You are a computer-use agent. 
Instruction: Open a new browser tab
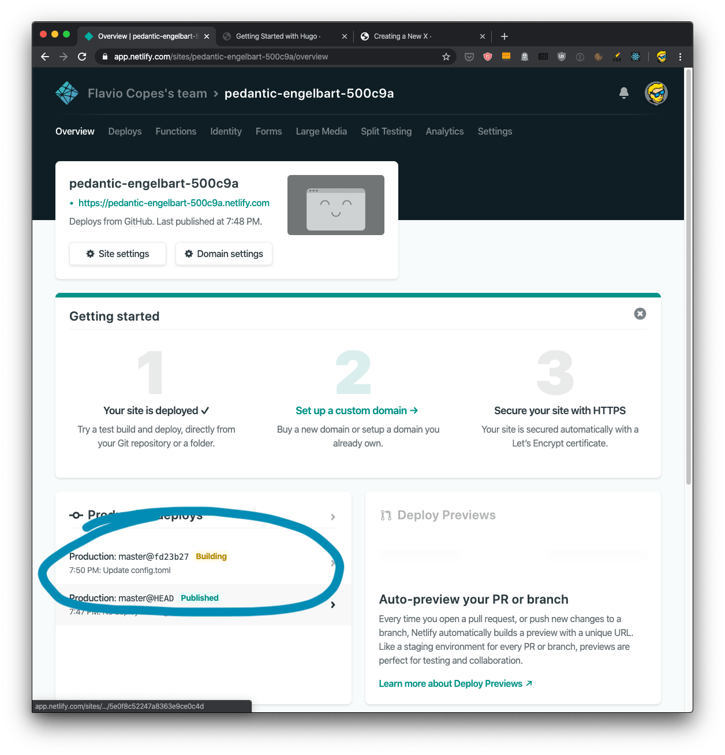504,36
